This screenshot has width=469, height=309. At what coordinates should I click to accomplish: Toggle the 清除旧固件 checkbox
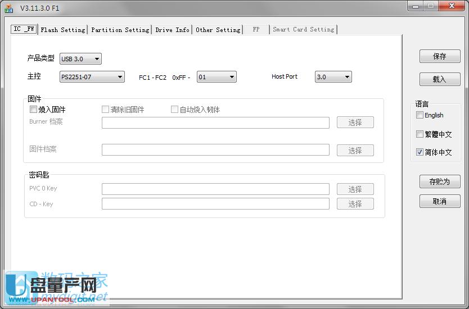pyautogui.click(x=105, y=110)
